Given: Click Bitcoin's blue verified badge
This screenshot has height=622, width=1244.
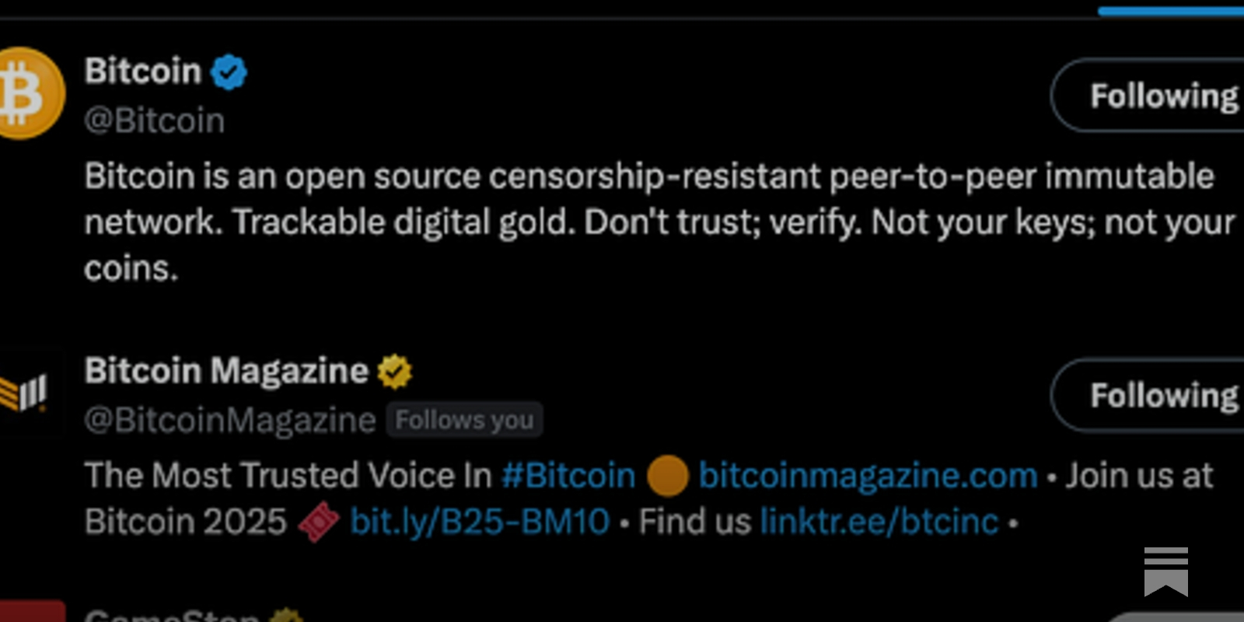Looking at the screenshot, I should tap(229, 71).
